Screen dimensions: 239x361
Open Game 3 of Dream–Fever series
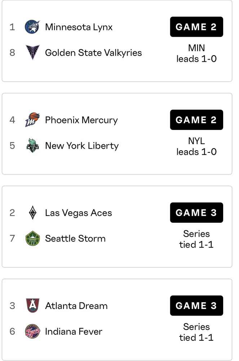pos(196,306)
